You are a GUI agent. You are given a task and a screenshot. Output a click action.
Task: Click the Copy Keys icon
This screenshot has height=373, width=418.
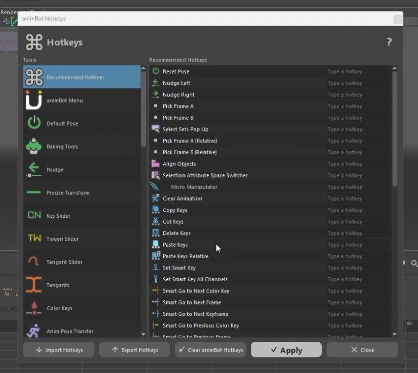(x=155, y=209)
